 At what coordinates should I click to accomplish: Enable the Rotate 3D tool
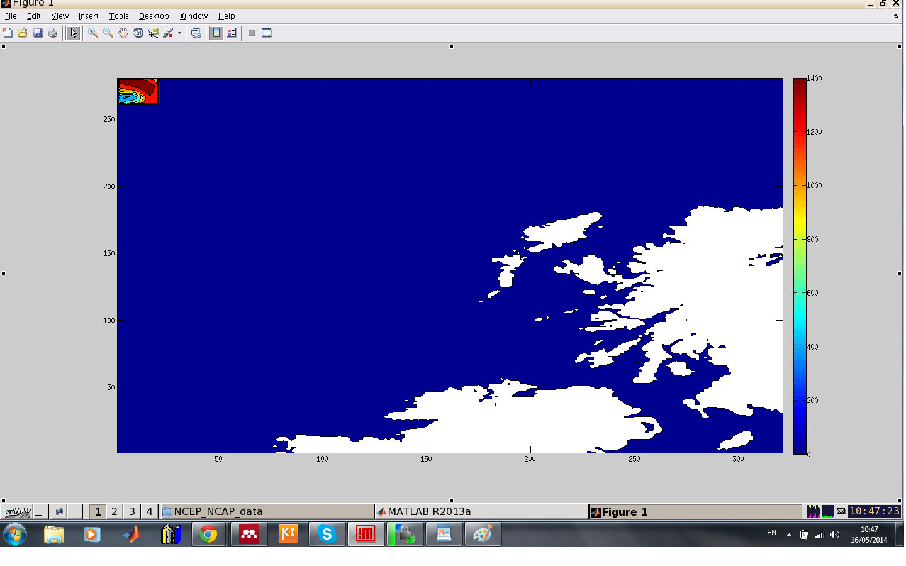(x=138, y=33)
